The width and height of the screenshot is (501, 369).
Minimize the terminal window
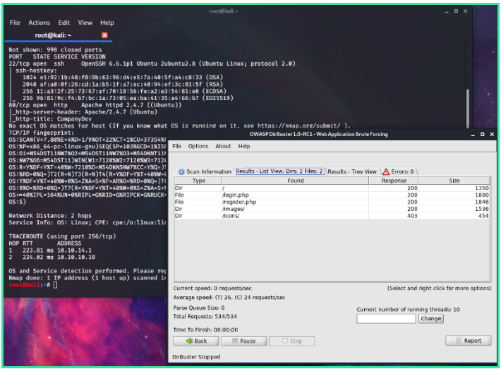point(447,11)
